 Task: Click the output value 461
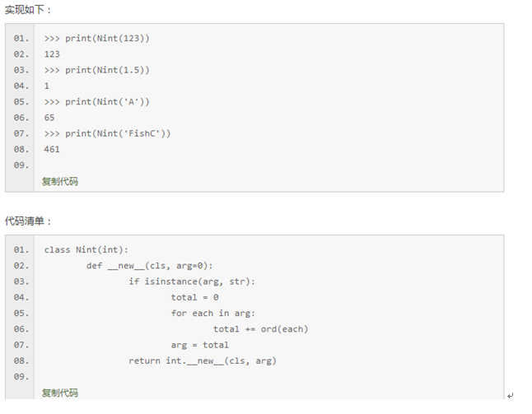tap(52, 150)
